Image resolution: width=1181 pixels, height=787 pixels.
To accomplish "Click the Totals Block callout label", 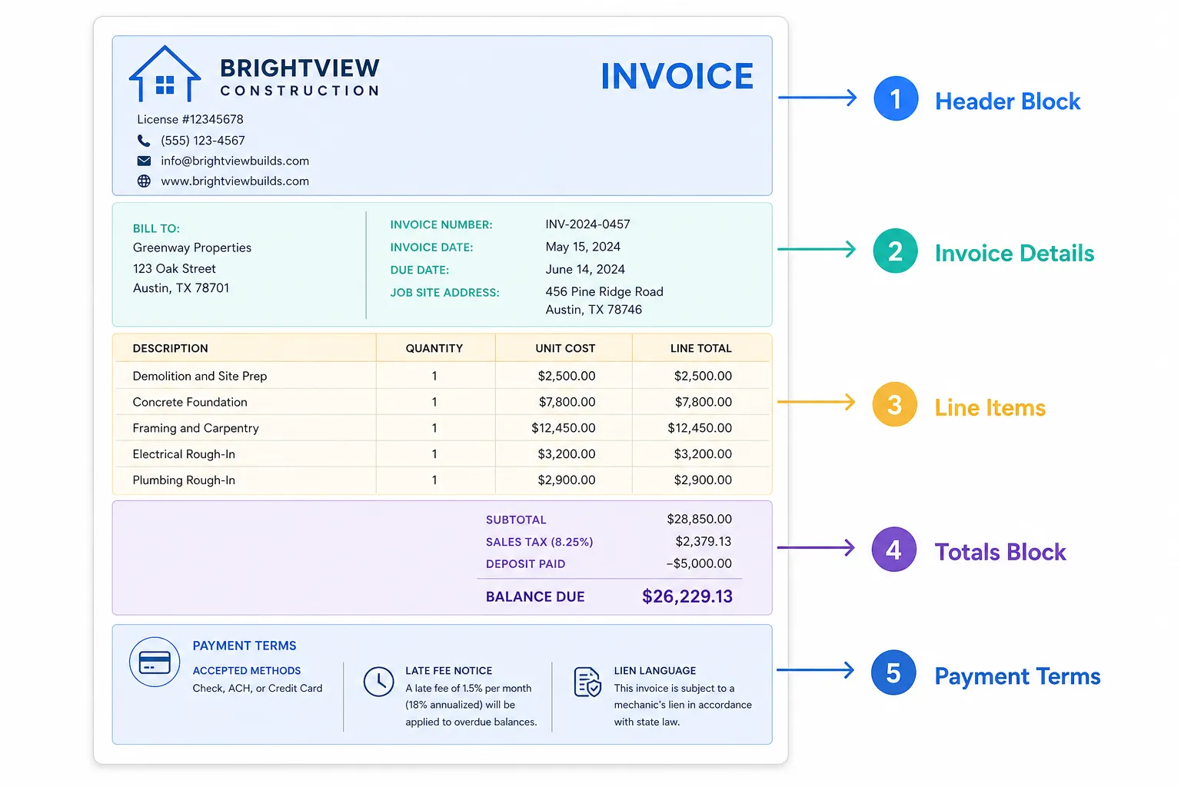I will pyautogui.click(x=1000, y=553).
